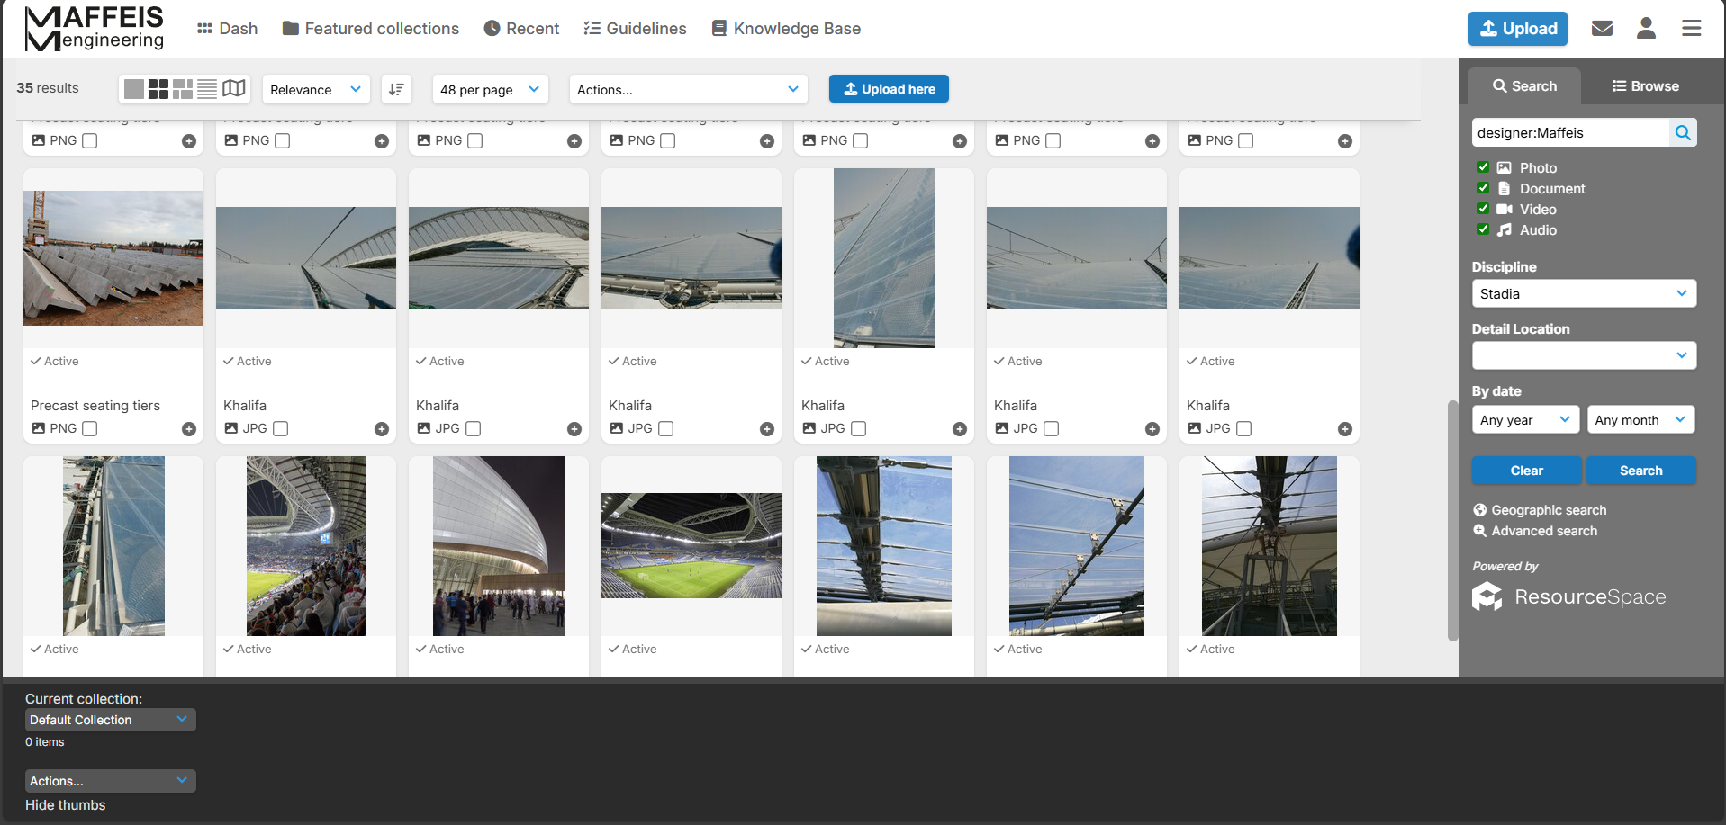Screen dimensions: 1726x825
Task: Open the night stadium pitch thumbnail
Action: point(691,545)
